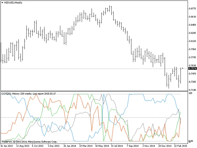This screenshot has height=148, width=197.
Task: Select the 0.8775 level on price axis
Action: (x=192, y=8)
